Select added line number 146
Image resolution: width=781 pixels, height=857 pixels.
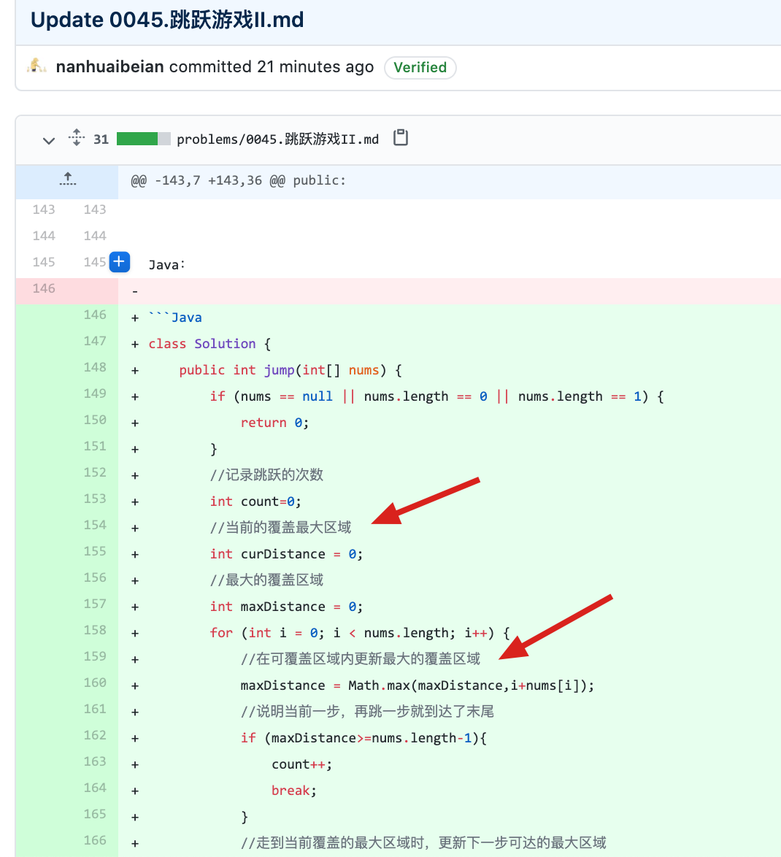[95, 315]
